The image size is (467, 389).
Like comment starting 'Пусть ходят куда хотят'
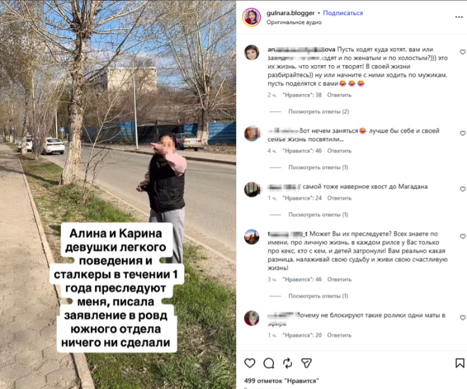463,52
